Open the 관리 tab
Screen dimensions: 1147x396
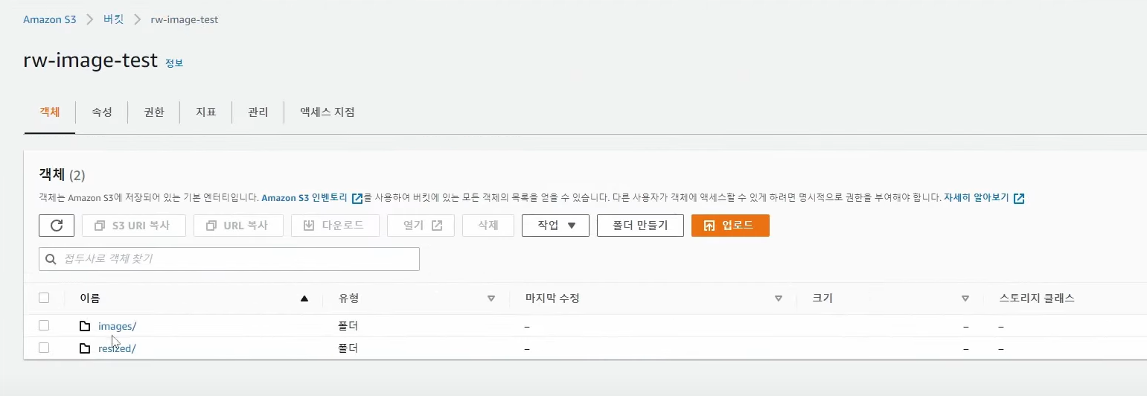[258, 112]
